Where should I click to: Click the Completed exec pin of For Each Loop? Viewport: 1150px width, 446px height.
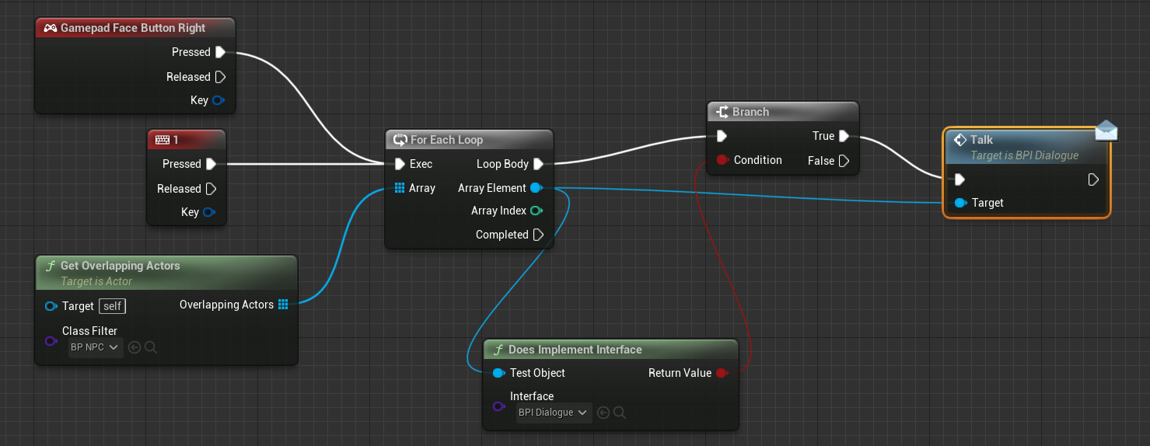pos(539,235)
